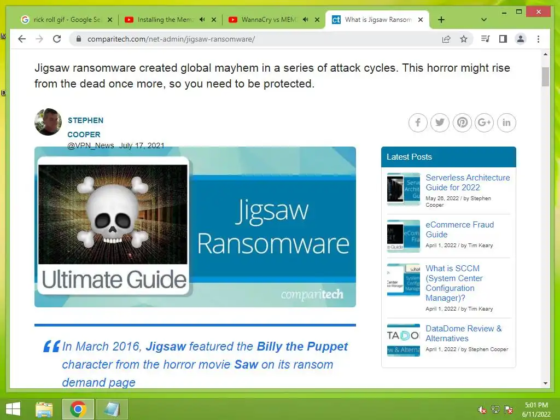The image size is (560, 420).
Task: Open What is SCCM post link
Action: click(x=454, y=283)
